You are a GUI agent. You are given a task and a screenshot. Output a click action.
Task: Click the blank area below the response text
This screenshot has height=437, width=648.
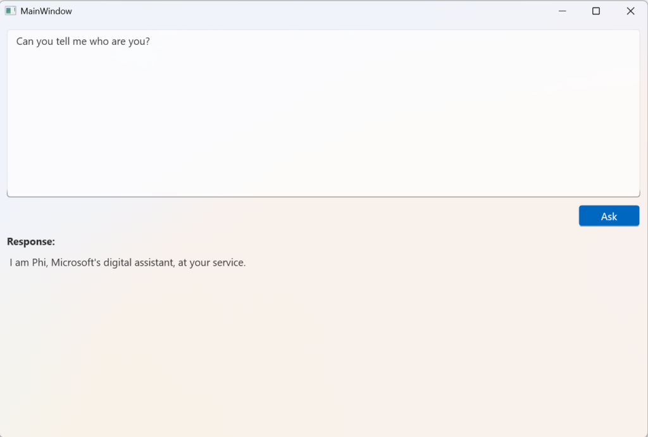coord(323,351)
